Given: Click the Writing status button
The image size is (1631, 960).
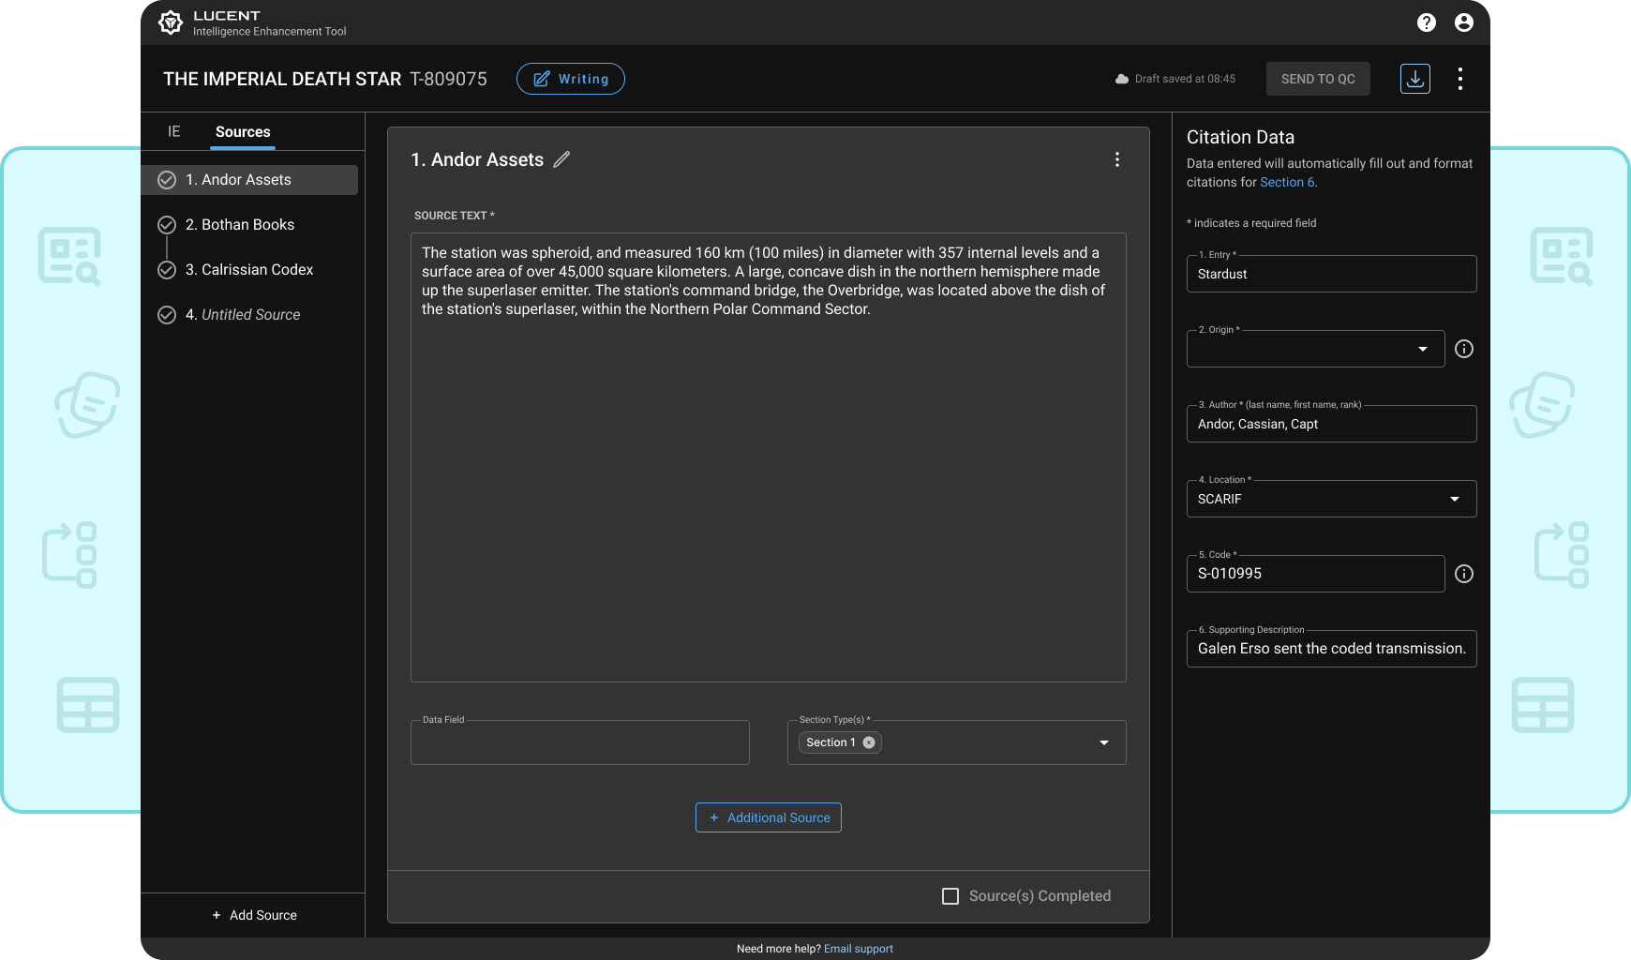Looking at the screenshot, I should pos(571,79).
